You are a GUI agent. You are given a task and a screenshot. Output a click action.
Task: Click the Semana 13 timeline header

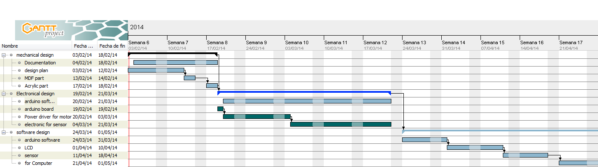tap(414, 43)
